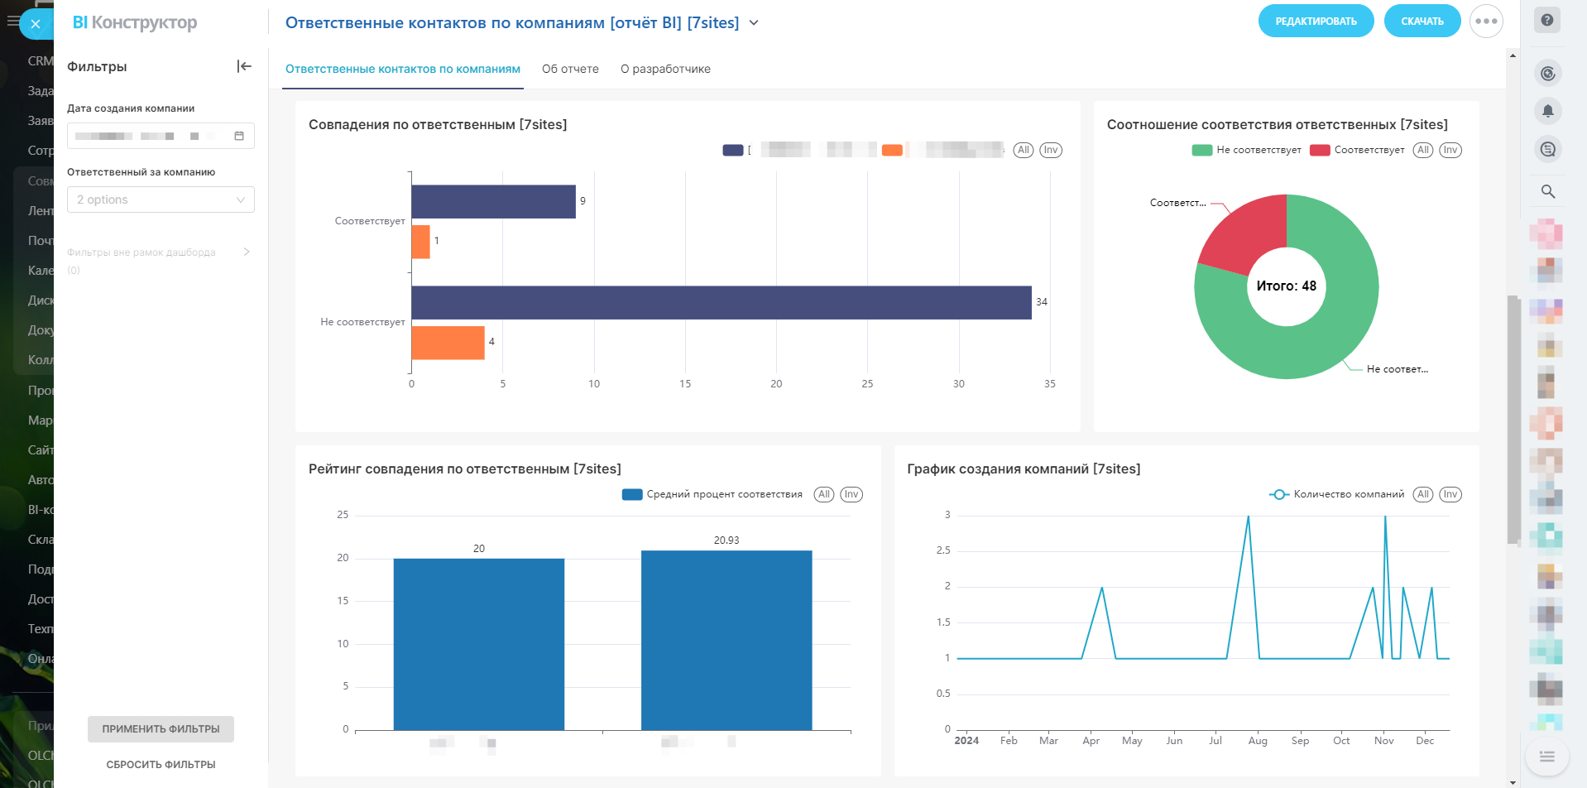Open the hamburger list button at bottom right
The image size is (1587, 788).
click(1546, 757)
